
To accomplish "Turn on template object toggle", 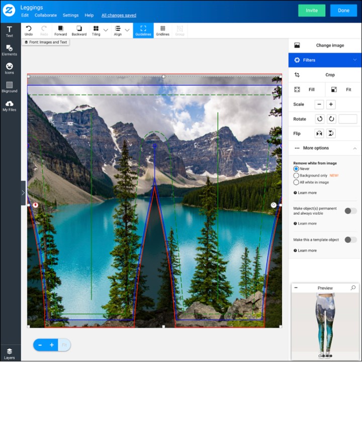I will (350, 240).
